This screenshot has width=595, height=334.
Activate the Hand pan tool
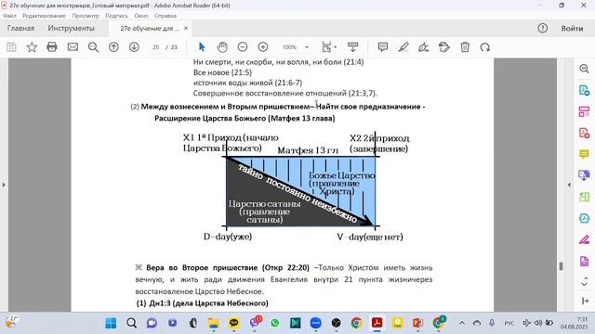coord(222,47)
